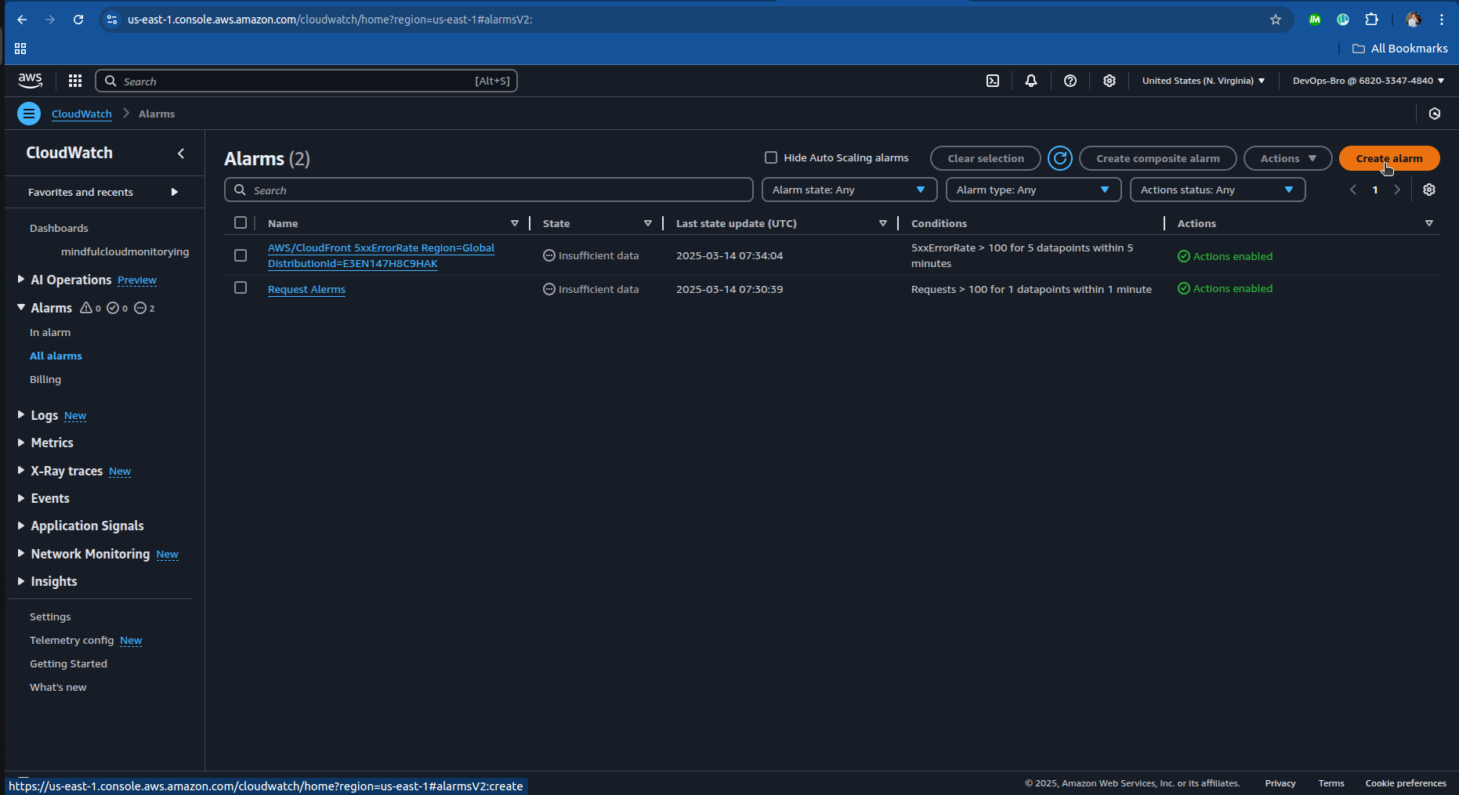View site information icon in address bar
1459x795 pixels.
(x=111, y=20)
